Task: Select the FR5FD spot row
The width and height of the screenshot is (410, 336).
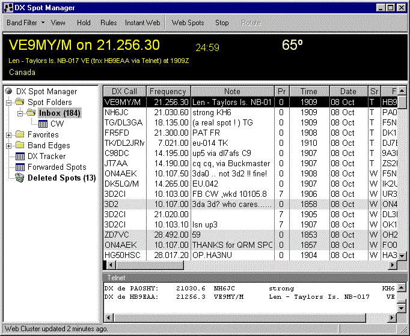Action: [250, 133]
